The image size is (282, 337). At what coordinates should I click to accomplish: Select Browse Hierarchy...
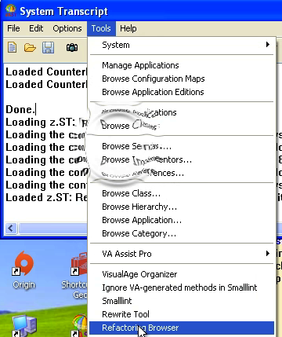[182, 207]
